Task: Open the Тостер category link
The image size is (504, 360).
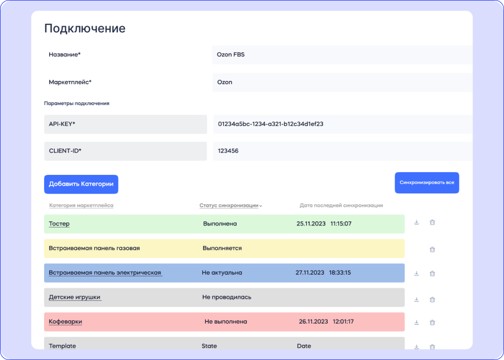Action: tap(59, 224)
